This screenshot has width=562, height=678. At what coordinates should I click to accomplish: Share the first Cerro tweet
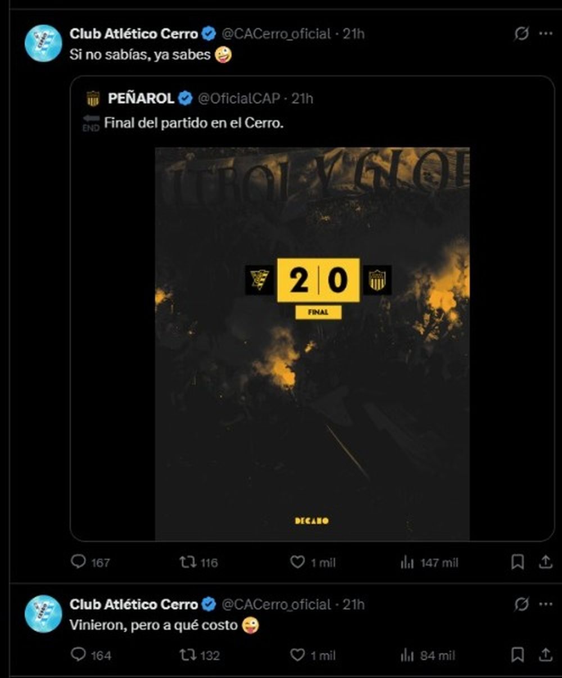click(x=546, y=562)
